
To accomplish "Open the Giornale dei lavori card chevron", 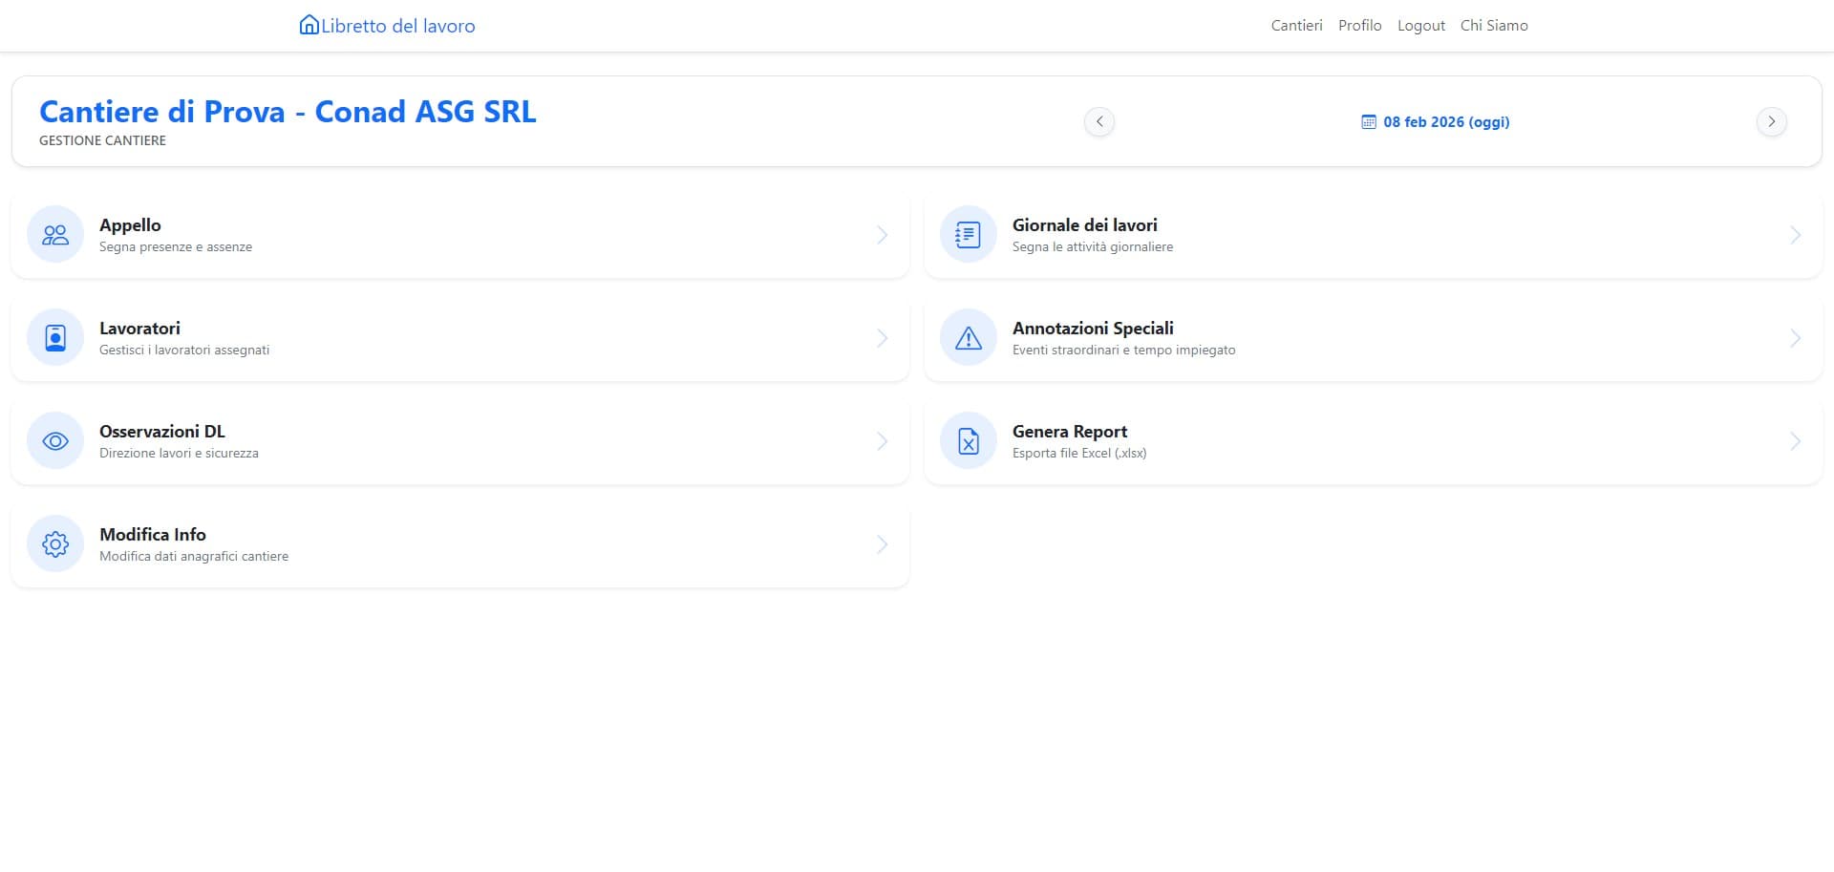I will pos(1797,234).
